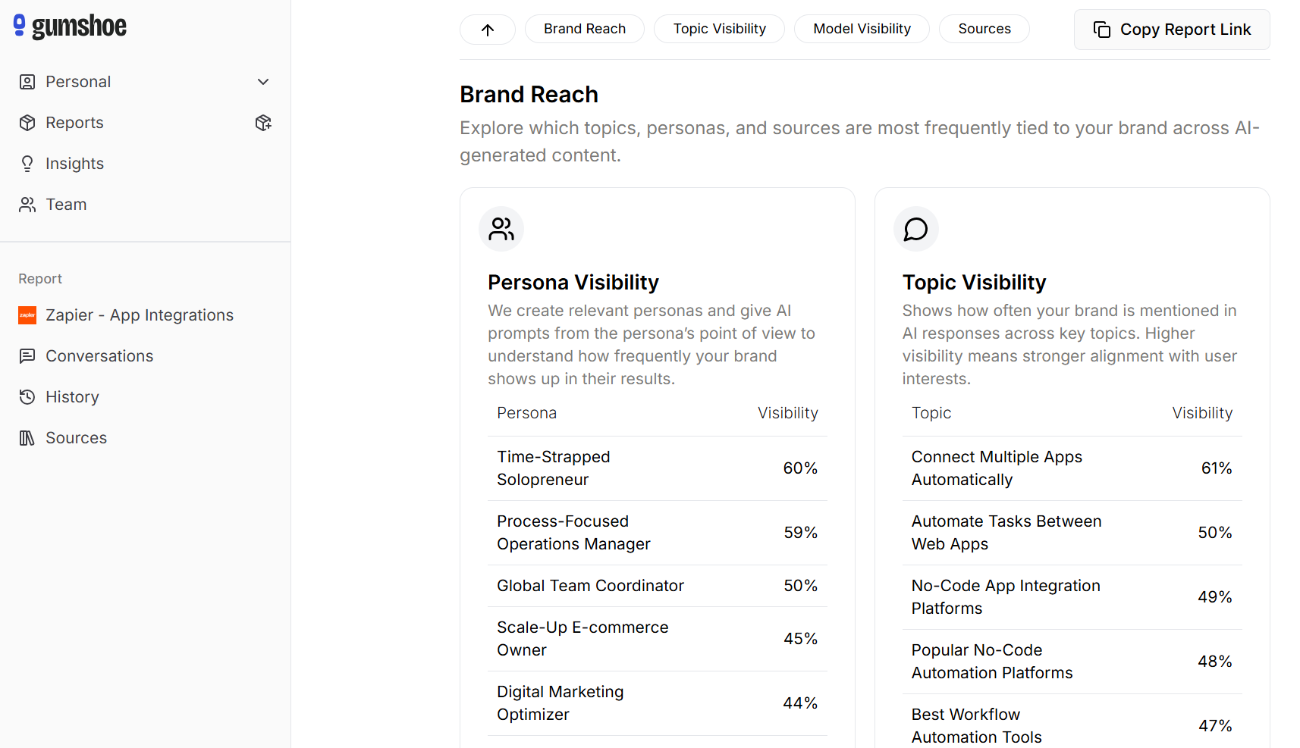The image size is (1300, 748).
Task: Select the Model Visibility tab
Action: tap(862, 29)
